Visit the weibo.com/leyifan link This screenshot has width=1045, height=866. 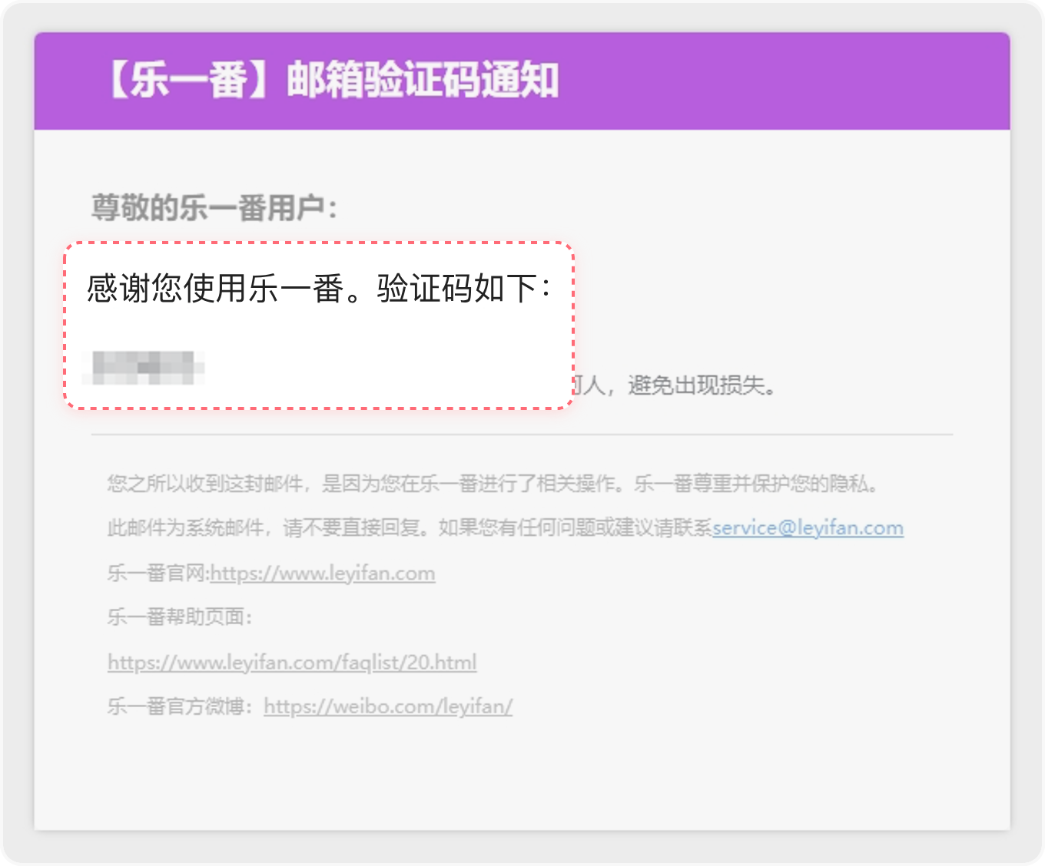click(388, 706)
